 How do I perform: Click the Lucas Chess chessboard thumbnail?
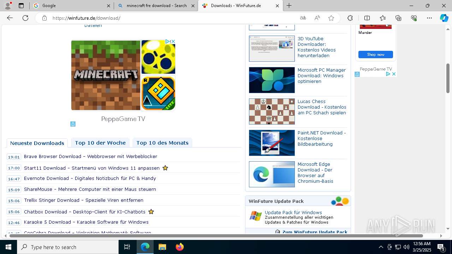(x=272, y=111)
